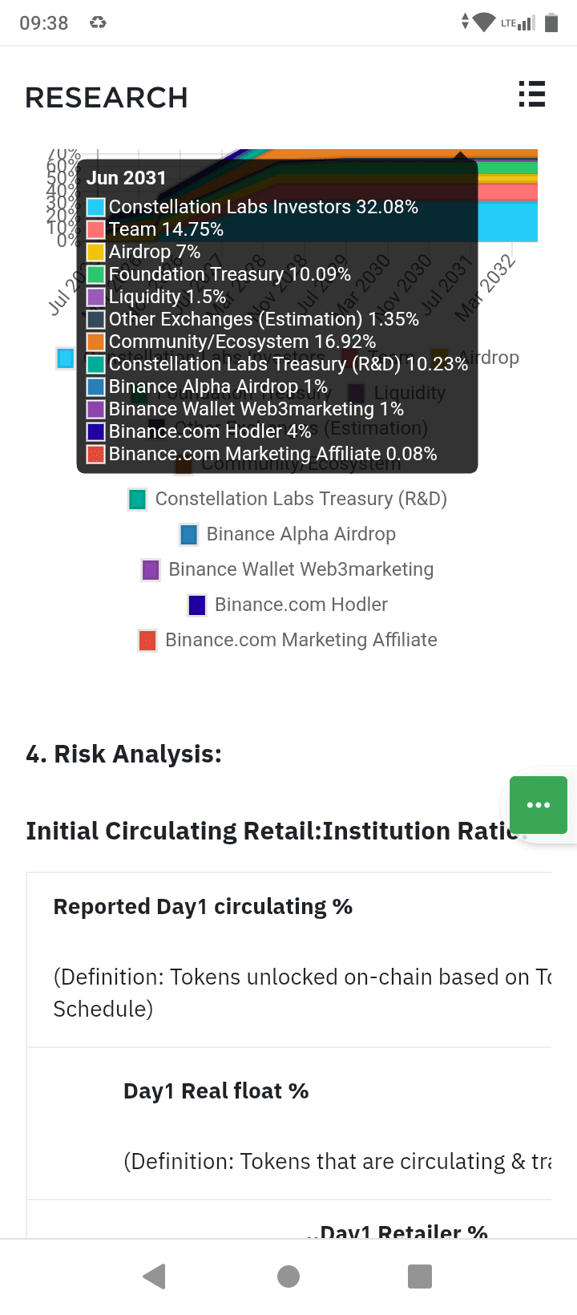Viewport: 577px width, 1315px height.
Task: Tap the "Day1 Real float %" table cell
Action: coord(216,1091)
